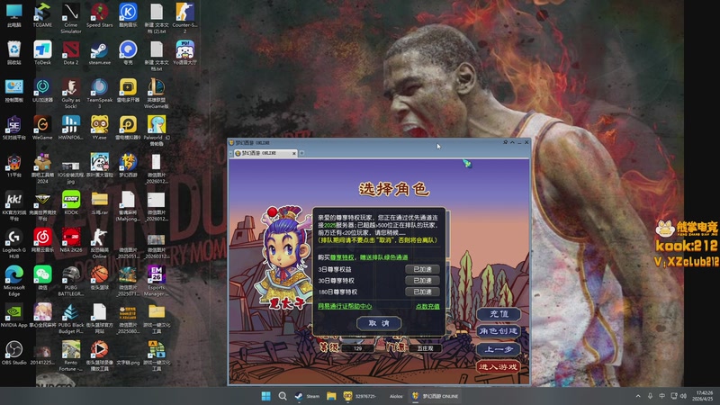
Task: Open the 微信 WeChat desktop shortcut
Action: click(x=42, y=278)
